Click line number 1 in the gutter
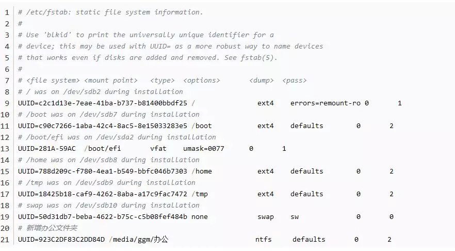This screenshot has width=455, height=251. [x=7, y=12]
